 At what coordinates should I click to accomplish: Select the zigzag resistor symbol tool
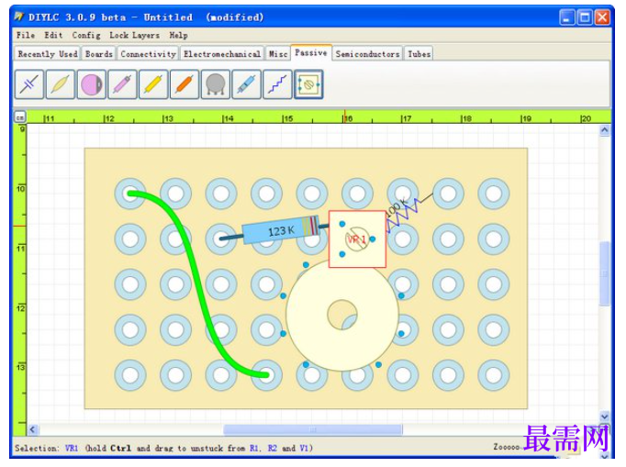tap(277, 84)
